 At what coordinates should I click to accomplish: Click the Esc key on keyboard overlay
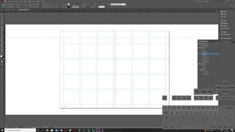click(164, 98)
